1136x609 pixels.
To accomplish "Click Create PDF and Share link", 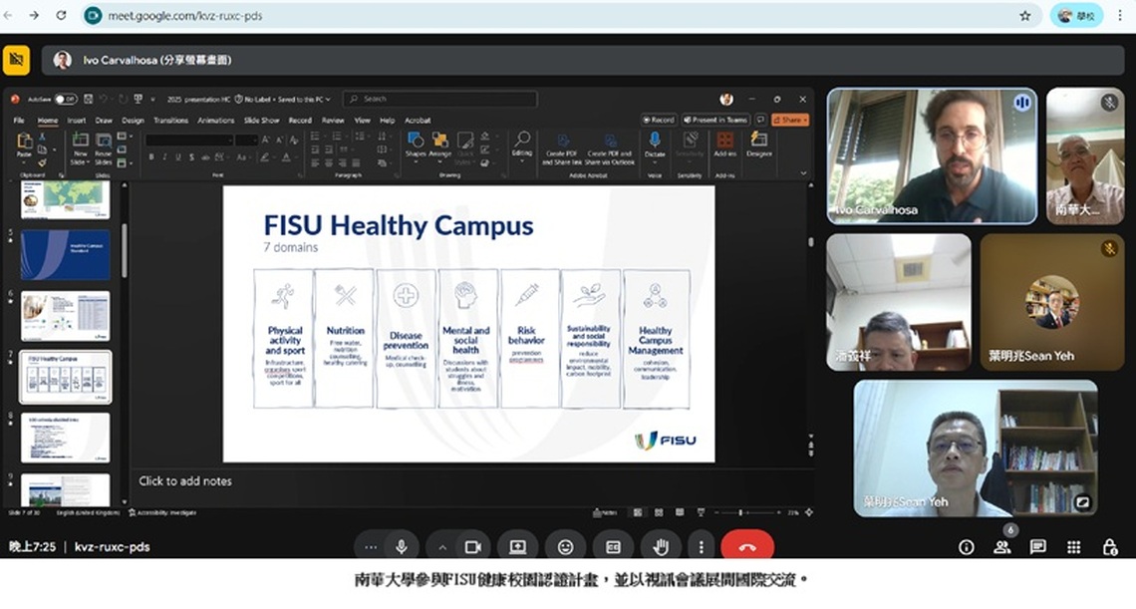I will [562, 151].
